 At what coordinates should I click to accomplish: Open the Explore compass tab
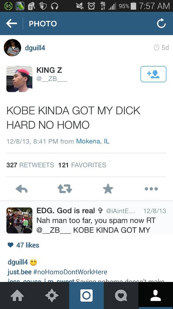pos(52,295)
